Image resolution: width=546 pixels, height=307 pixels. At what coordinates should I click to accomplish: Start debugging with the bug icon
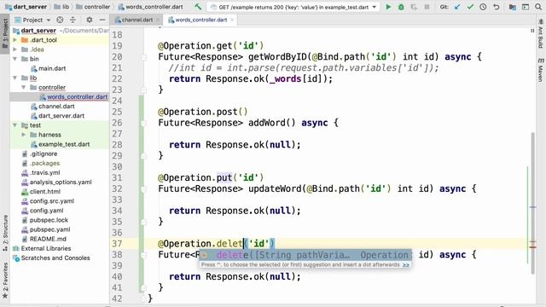point(401,7)
